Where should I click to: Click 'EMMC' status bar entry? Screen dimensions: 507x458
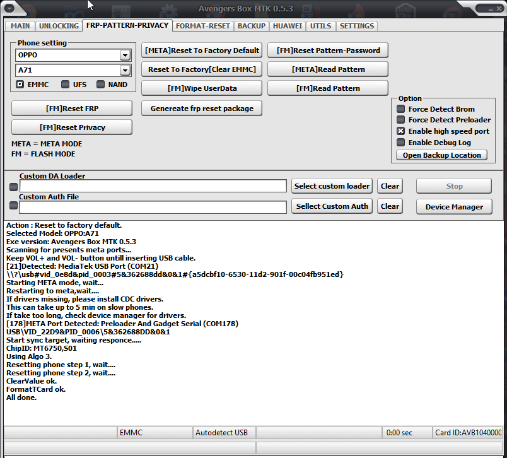[154, 433]
